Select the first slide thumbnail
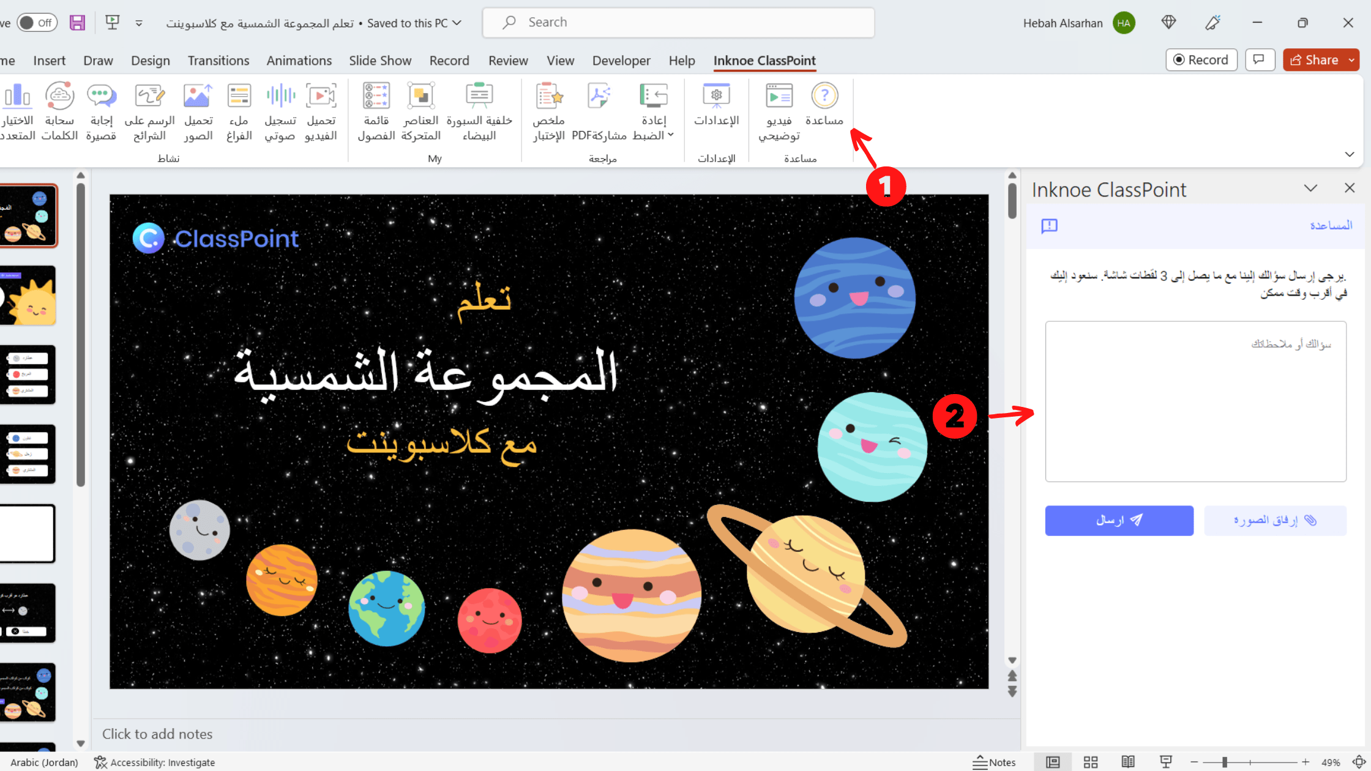The image size is (1371, 771). pos(28,216)
